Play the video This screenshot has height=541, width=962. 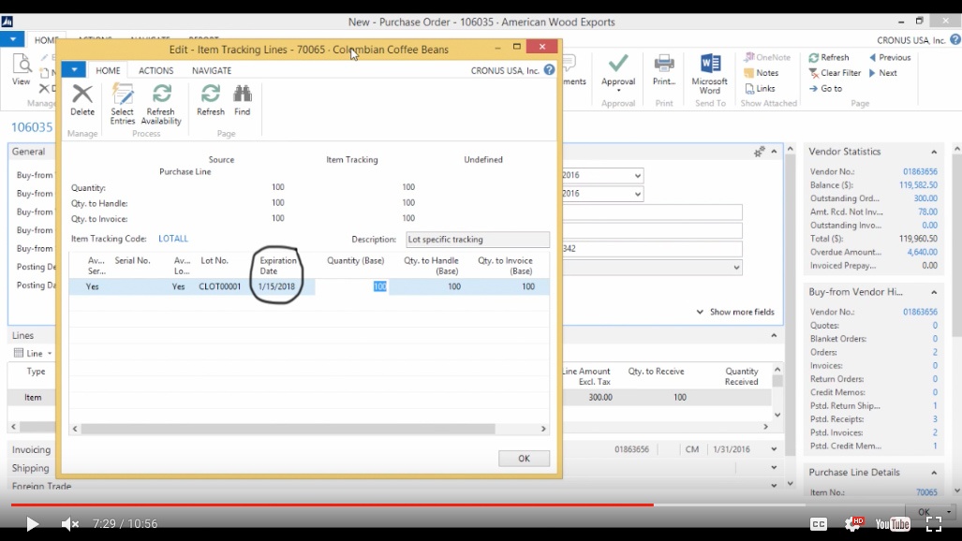(x=32, y=524)
